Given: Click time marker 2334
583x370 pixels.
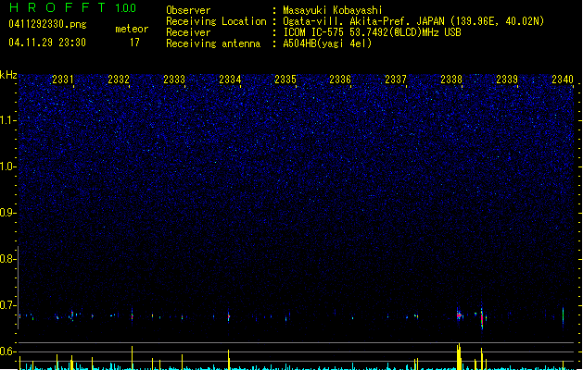Looking at the screenshot, I should (230, 80).
